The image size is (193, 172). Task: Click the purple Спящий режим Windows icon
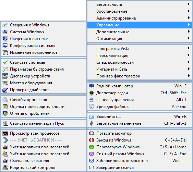(x=92, y=154)
